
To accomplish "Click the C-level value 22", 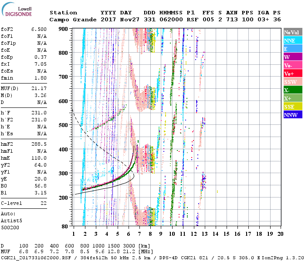I will (44, 203).
